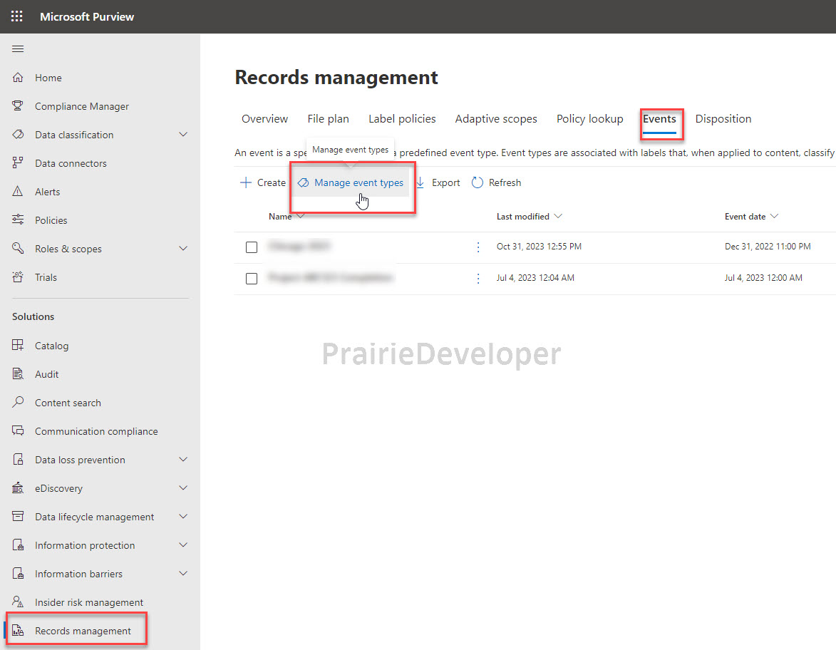
Task: Expand the eDiscovery chevron
Action: 183,488
